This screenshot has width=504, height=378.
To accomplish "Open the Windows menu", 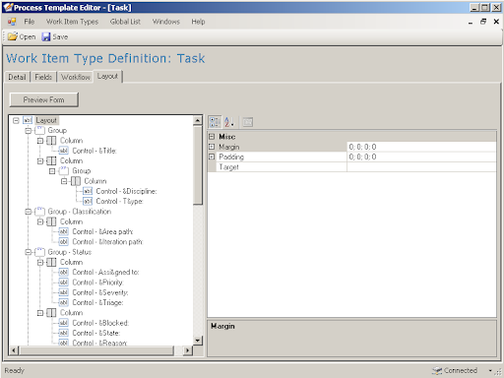I will pos(166,22).
